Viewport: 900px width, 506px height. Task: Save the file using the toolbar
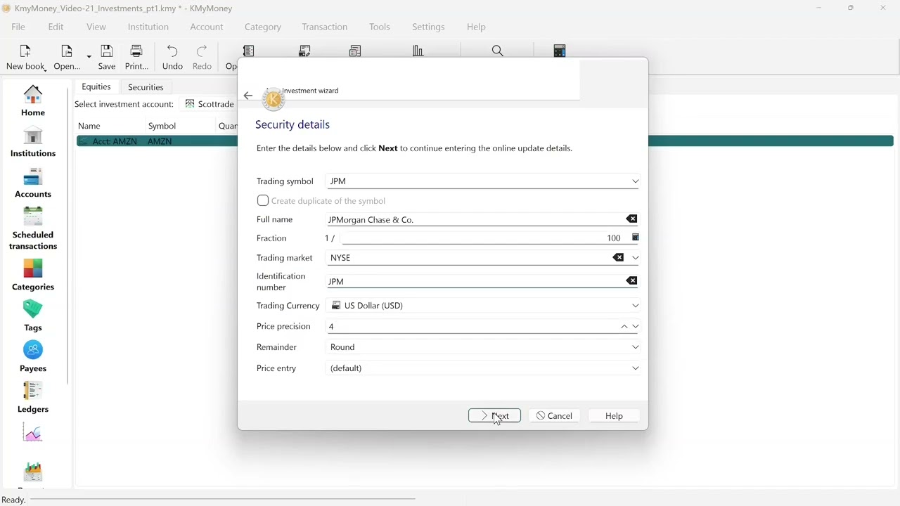[x=107, y=58]
